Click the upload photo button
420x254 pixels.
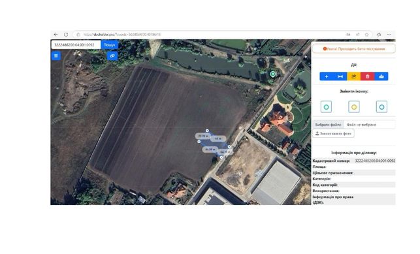click(x=334, y=133)
